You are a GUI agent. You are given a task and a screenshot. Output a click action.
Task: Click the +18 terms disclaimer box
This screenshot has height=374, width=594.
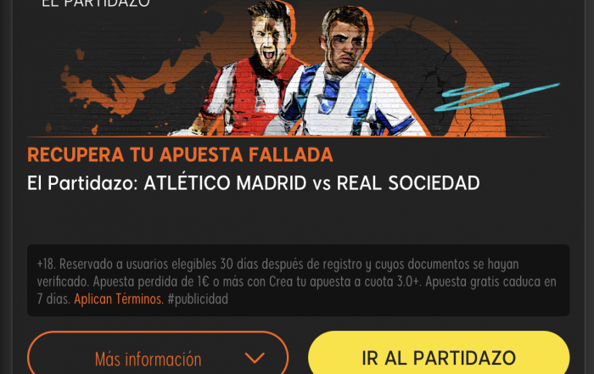click(298, 281)
